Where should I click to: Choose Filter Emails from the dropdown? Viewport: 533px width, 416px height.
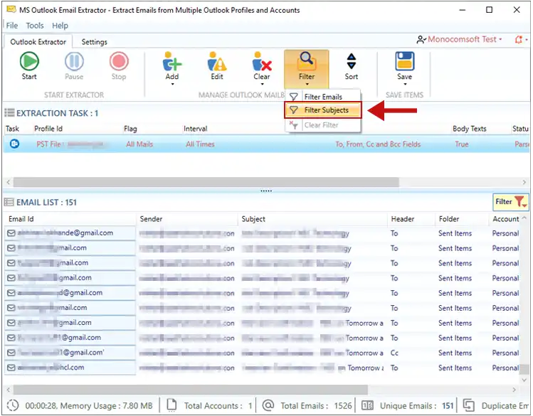(323, 97)
